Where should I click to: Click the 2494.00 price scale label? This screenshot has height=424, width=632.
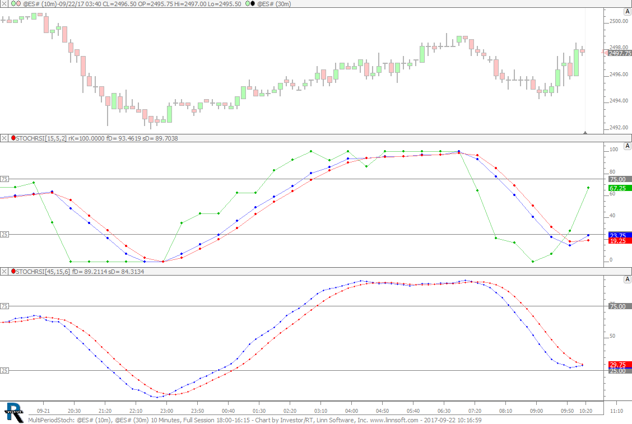click(x=619, y=101)
